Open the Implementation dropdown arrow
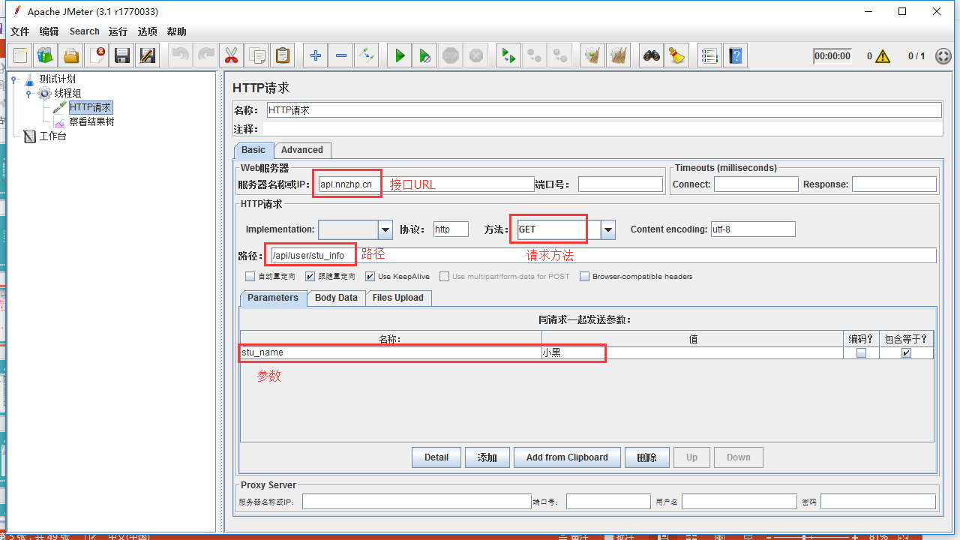 (385, 230)
